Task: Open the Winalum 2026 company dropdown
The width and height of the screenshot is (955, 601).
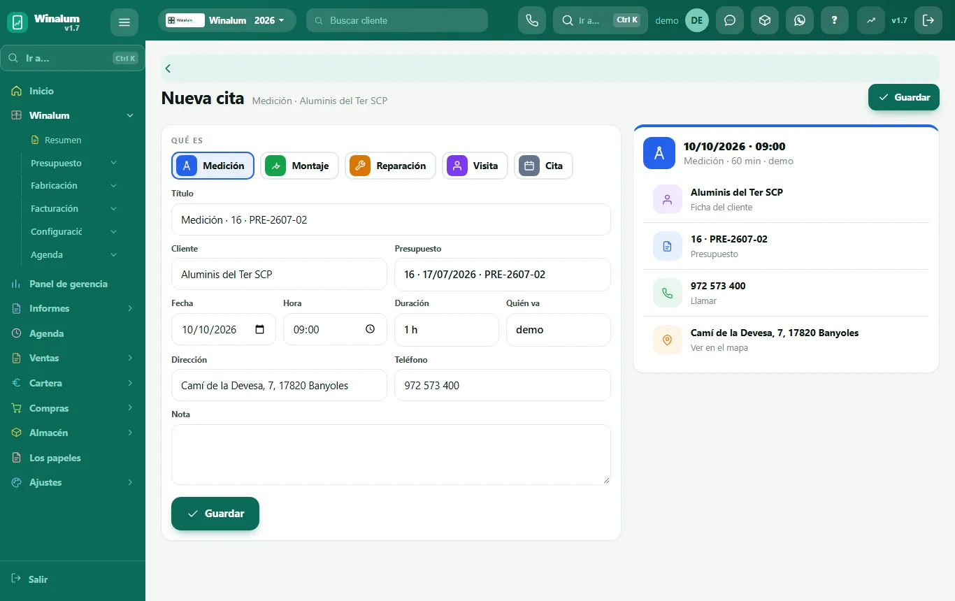Action: pyautogui.click(x=227, y=20)
